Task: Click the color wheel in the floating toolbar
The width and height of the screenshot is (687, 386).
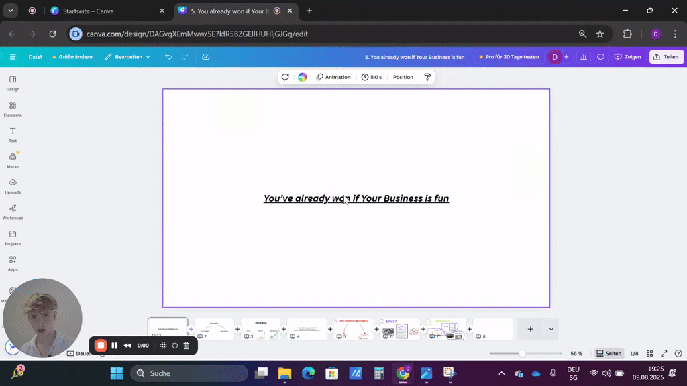Action: tap(302, 76)
